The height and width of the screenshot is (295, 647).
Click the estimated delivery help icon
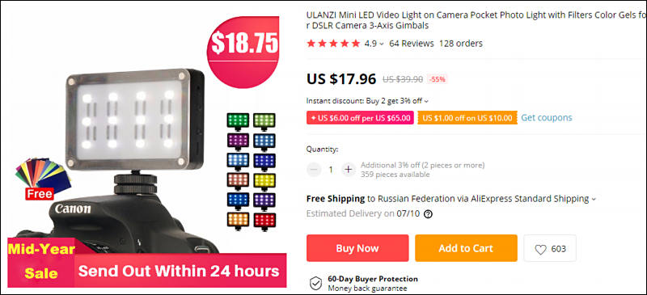(x=429, y=213)
